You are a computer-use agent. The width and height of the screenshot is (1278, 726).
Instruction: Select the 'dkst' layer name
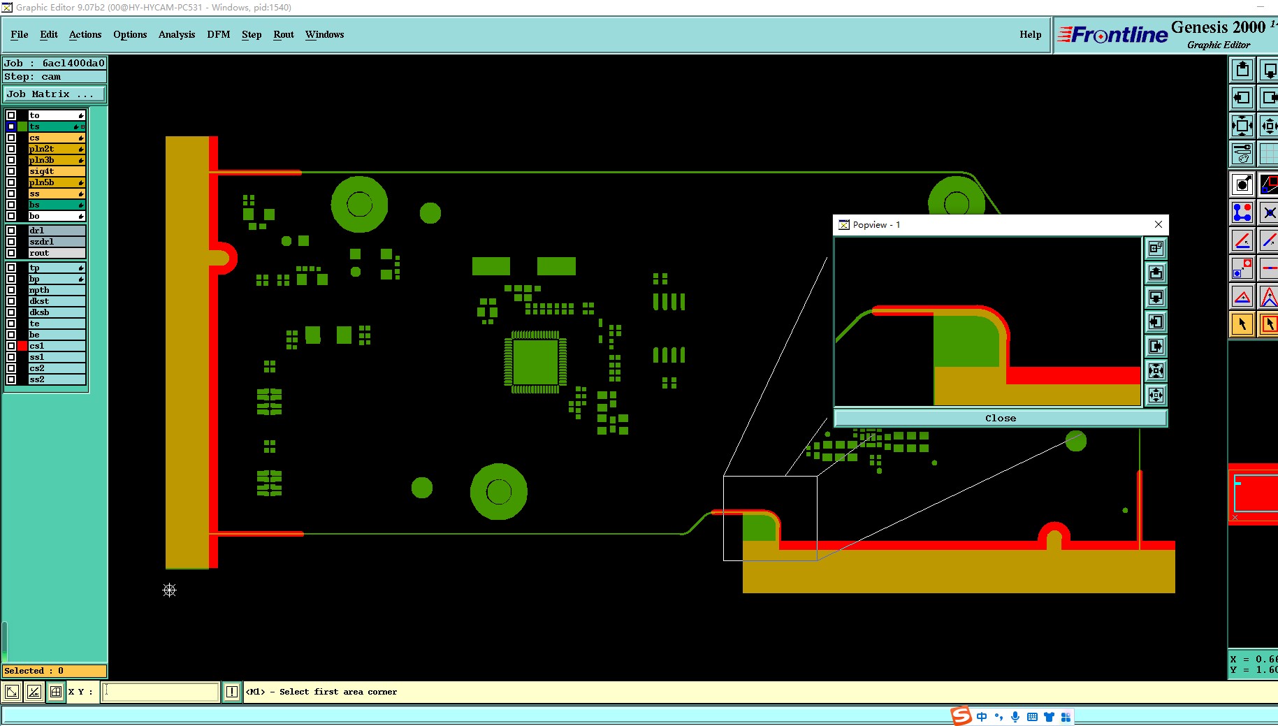tap(57, 301)
